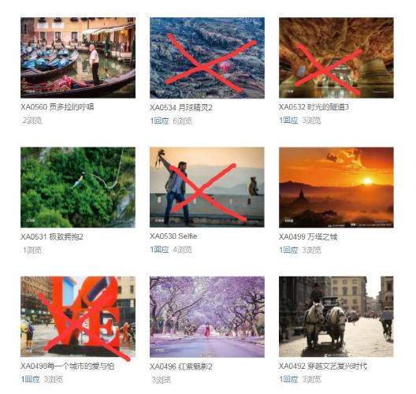Image resolution: width=416 pixels, height=394 pixels.
Task: Click the title XA0499 万塔之城
Action: [308, 236]
